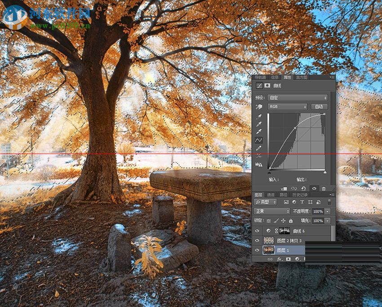382x307 pixels.
Task: Open the 填充 fill slider arrow
Action: coord(328,221)
